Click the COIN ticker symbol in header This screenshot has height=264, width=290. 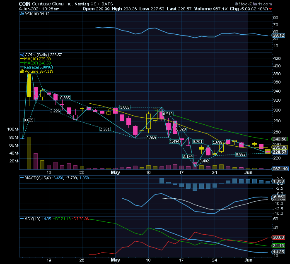click(x=25, y=4)
